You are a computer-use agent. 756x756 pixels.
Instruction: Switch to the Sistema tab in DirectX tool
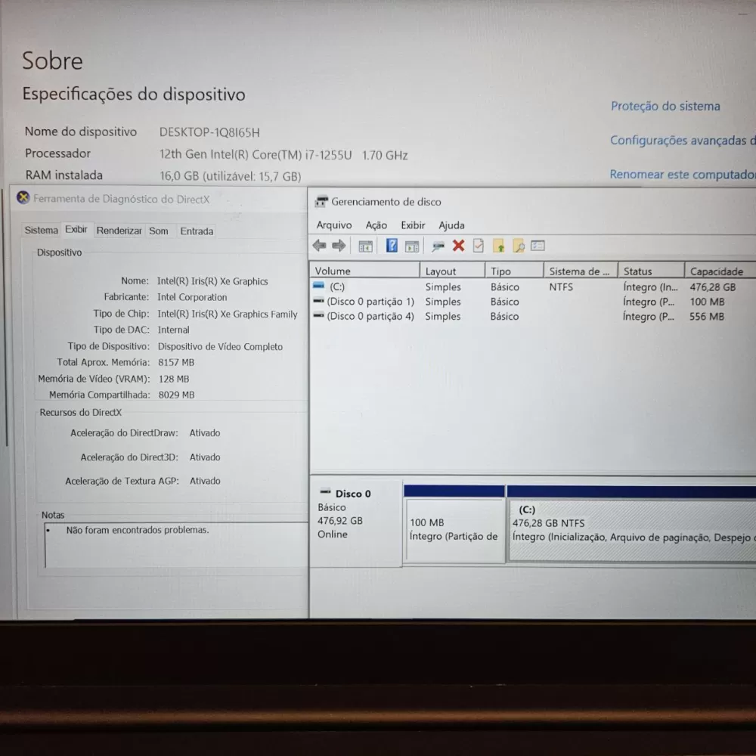pyautogui.click(x=41, y=230)
